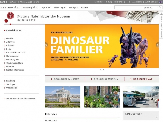This screenshot has height=122, width=163.
Task: Open Forskning sidebar link
Action: (11, 81)
